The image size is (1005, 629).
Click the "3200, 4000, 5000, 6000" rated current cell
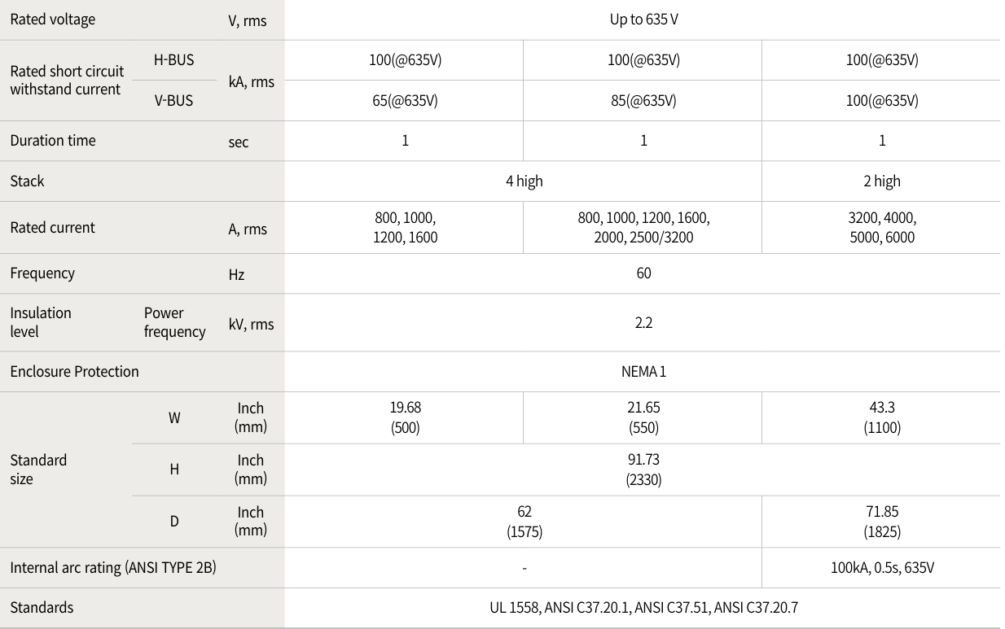click(882, 228)
